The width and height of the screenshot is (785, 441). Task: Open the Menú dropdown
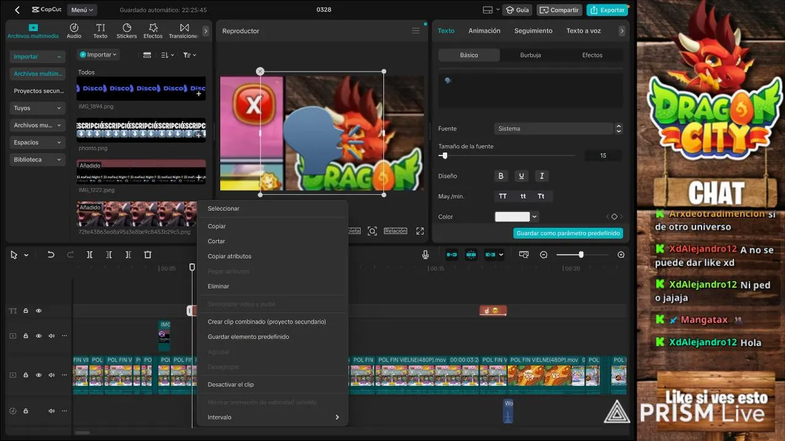tap(82, 10)
